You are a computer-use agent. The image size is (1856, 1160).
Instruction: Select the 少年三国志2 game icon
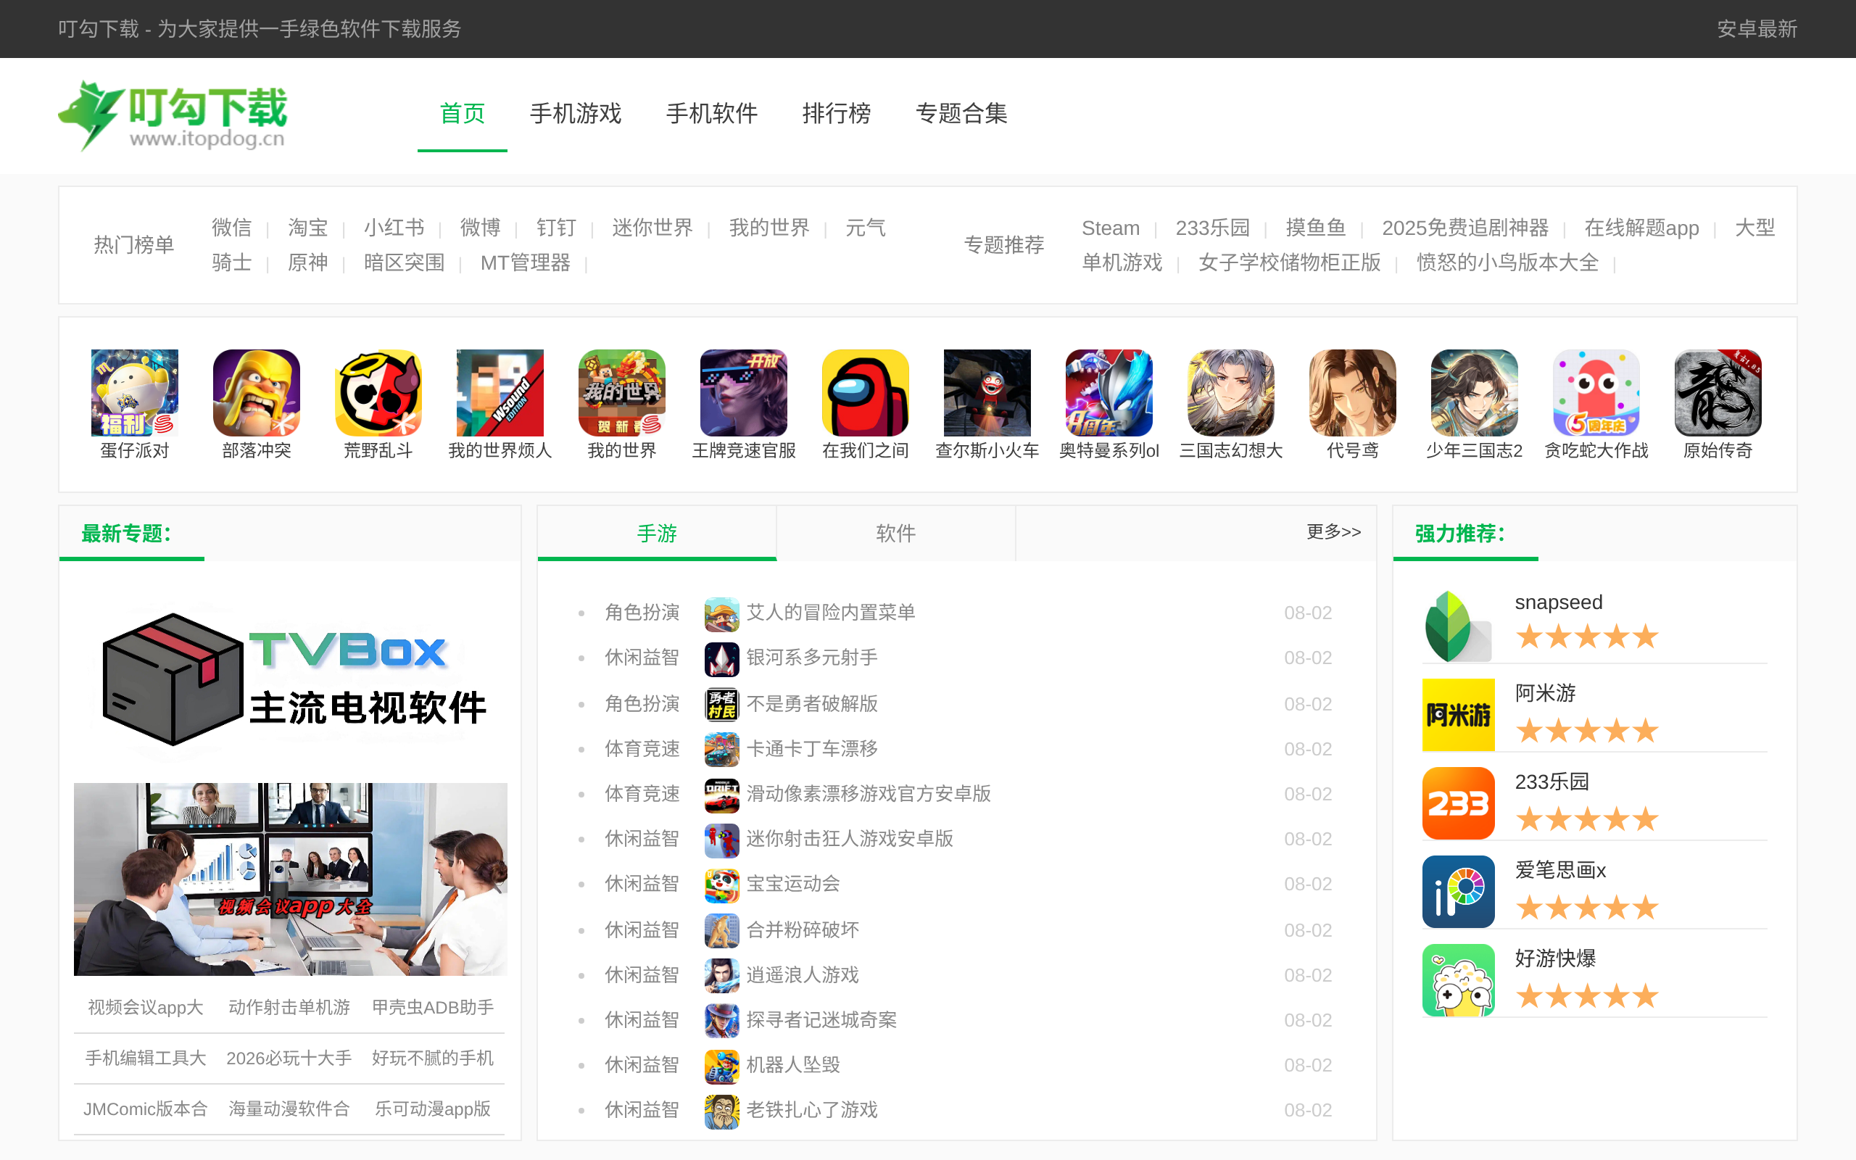click(1474, 393)
